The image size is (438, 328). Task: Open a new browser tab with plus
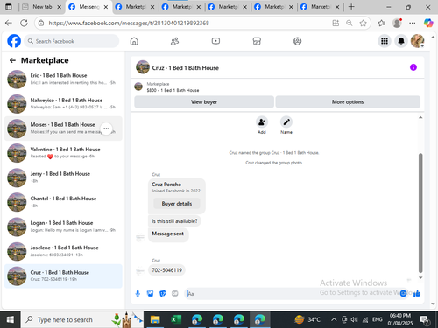tap(351, 7)
